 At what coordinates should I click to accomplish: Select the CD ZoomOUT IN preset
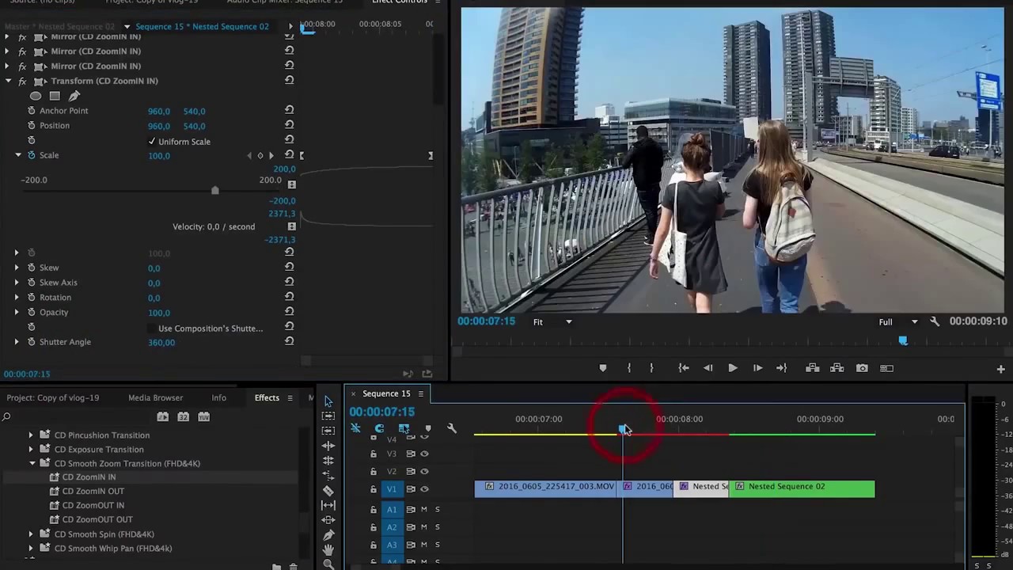[x=93, y=505]
